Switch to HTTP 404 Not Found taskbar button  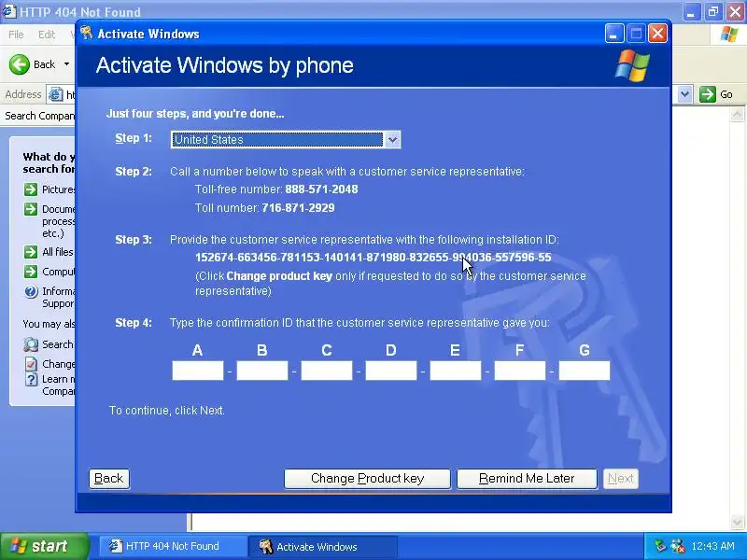[x=173, y=546]
